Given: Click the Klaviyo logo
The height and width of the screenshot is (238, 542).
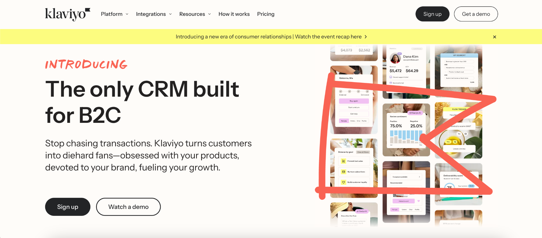Looking at the screenshot, I should tap(67, 14).
